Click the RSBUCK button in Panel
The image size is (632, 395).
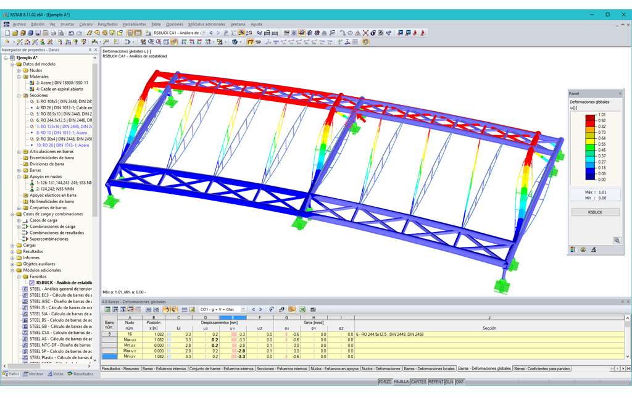tap(595, 212)
